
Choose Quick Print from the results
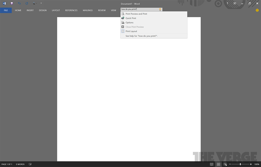click(131, 18)
